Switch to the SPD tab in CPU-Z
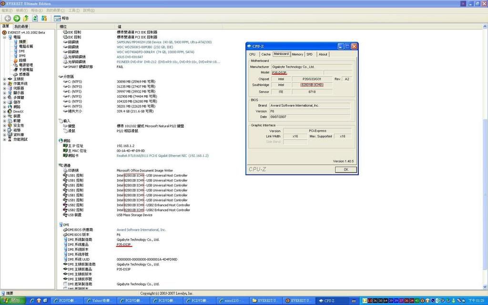 [x=310, y=54]
